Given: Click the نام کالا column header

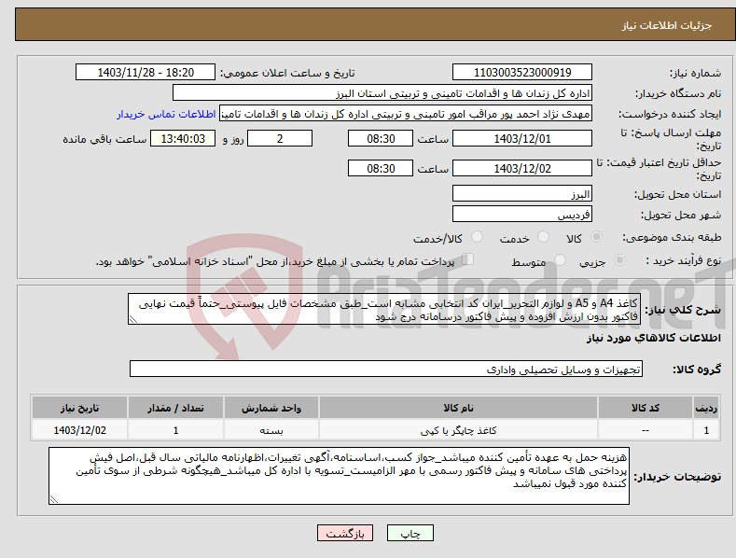Looking at the screenshot, I should click(x=458, y=408).
